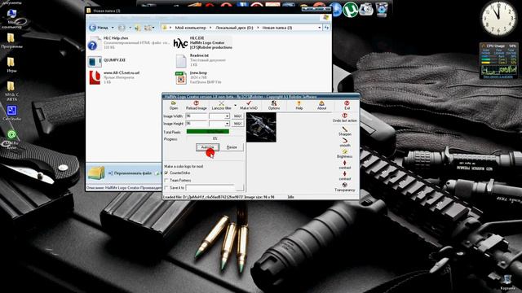Enable the Save it to checkbox

pos(166,188)
